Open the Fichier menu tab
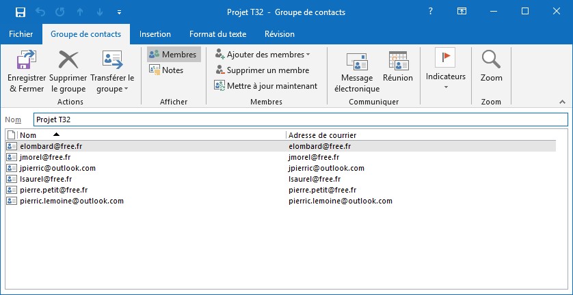Image resolution: width=573 pixels, height=295 pixels. pos(21,33)
